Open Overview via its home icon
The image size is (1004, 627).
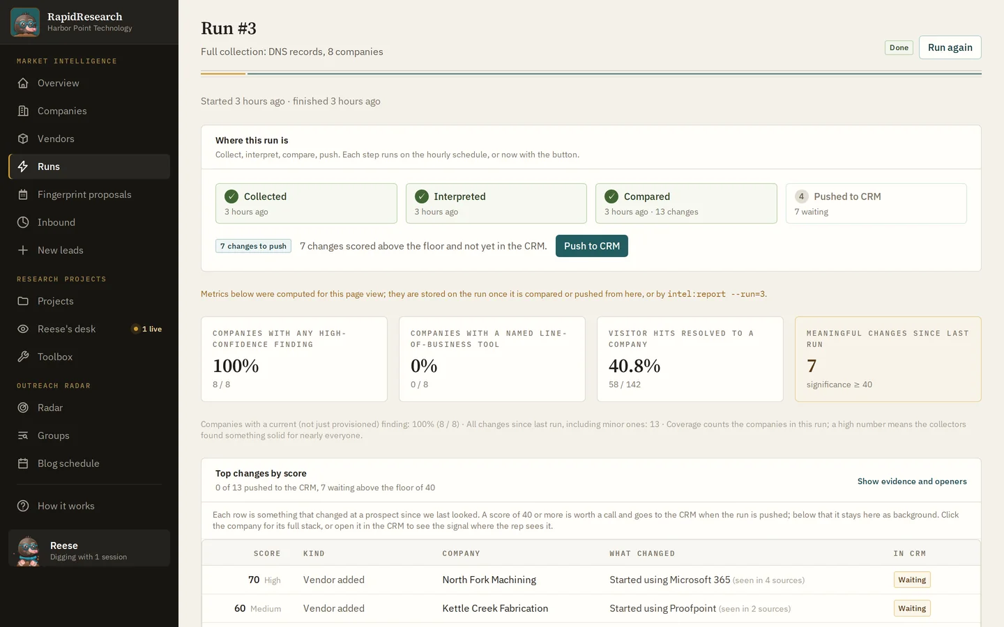click(x=23, y=83)
